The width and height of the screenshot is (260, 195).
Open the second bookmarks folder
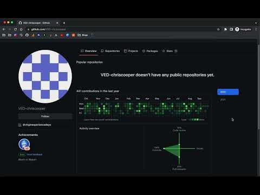click(x=10, y=35)
